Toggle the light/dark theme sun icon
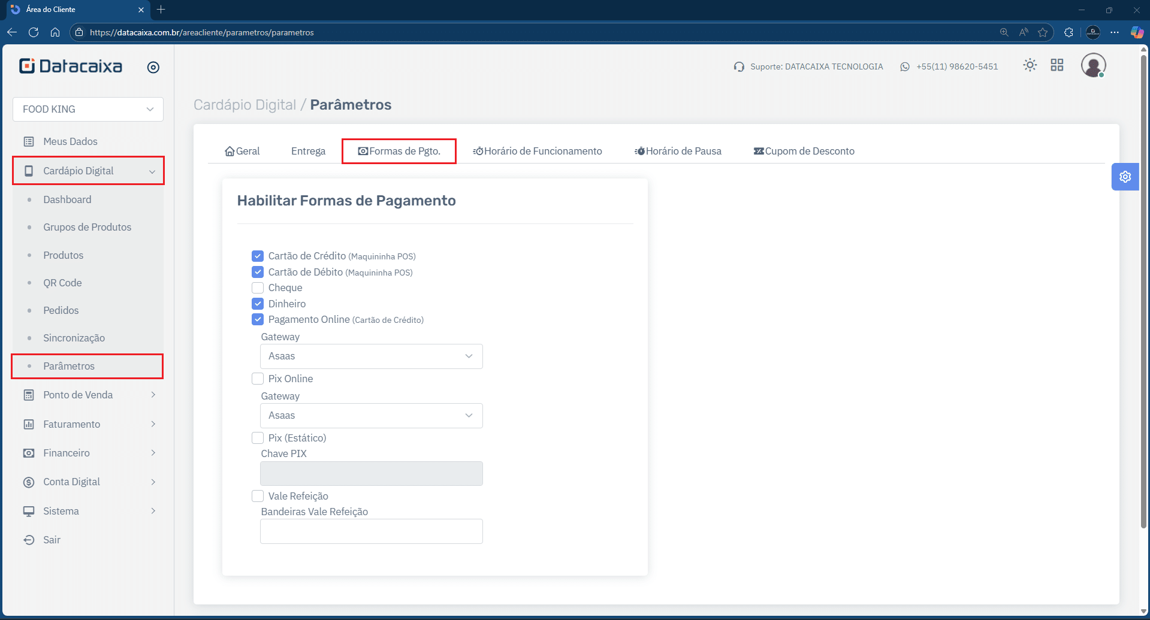Viewport: 1150px width, 620px height. [x=1030, y=65]
